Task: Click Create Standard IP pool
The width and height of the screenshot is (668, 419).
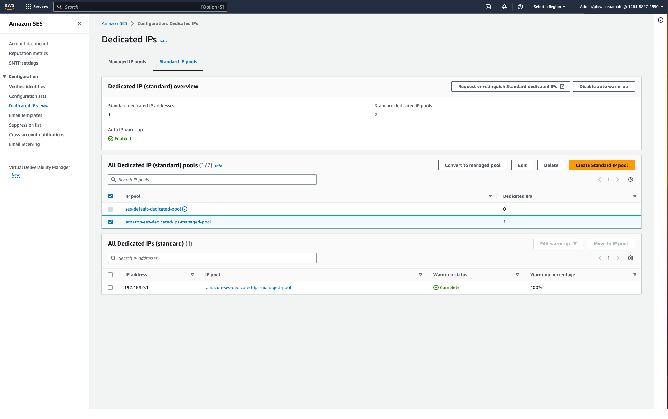Action: pos(602,165)
